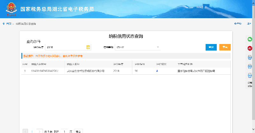Screen dimensions: 255x133
Task: Click the evaluation year input showing 2018
Action: [65, 47]
